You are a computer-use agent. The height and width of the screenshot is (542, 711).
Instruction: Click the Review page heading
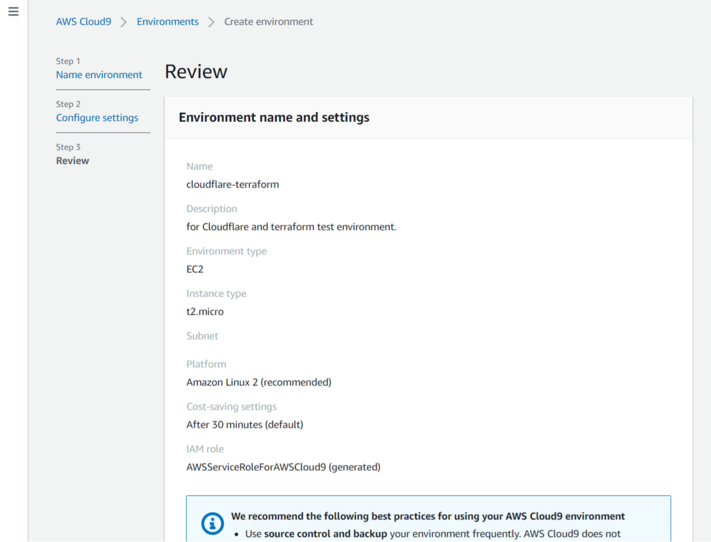(x=196, y=72)
